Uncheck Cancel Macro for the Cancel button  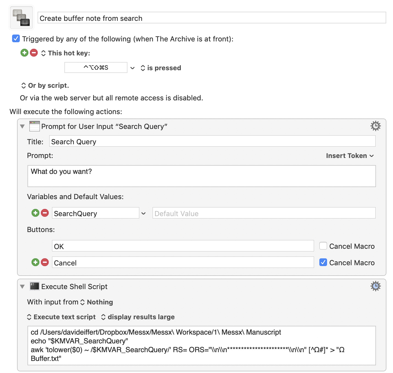click(x=323, y=262)
